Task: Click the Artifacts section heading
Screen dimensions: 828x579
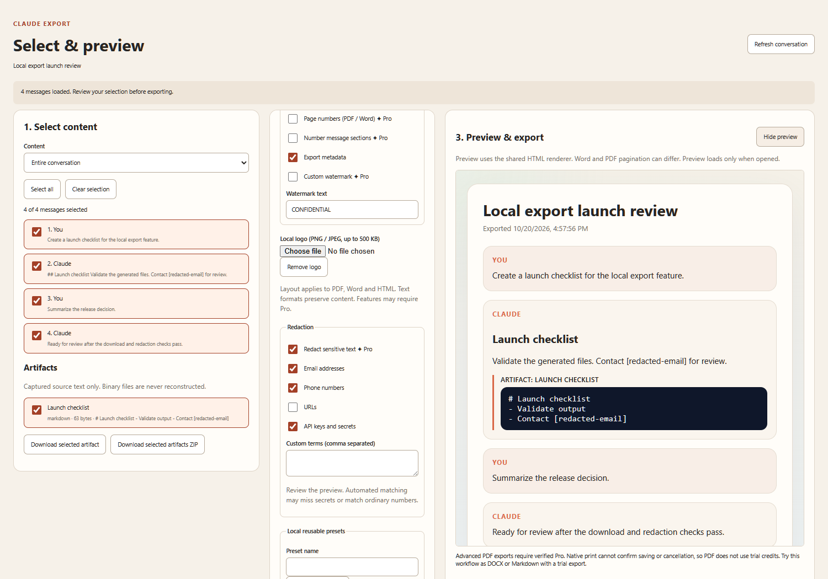Action: point(40,368)
